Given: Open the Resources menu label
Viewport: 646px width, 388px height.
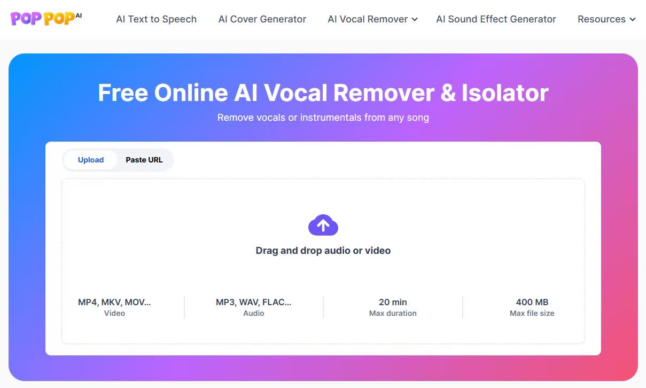Looking at the screenshot, I should 601,19.
